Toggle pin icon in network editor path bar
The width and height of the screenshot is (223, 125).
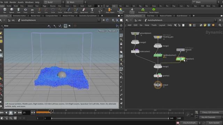pos(220,20)
